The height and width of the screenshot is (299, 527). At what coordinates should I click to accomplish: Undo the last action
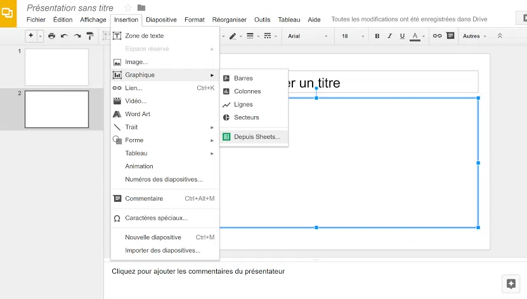click(x=64, y=36)
